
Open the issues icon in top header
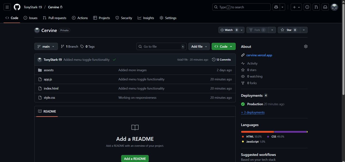307,7
